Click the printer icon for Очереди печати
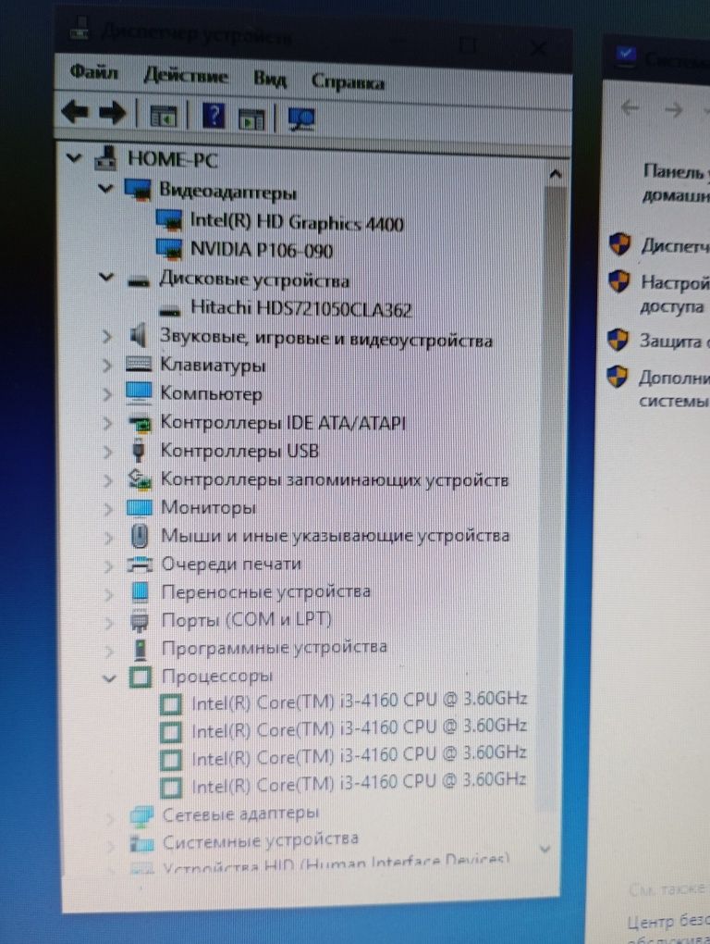The image size is (710, 944). coord(141,565)
